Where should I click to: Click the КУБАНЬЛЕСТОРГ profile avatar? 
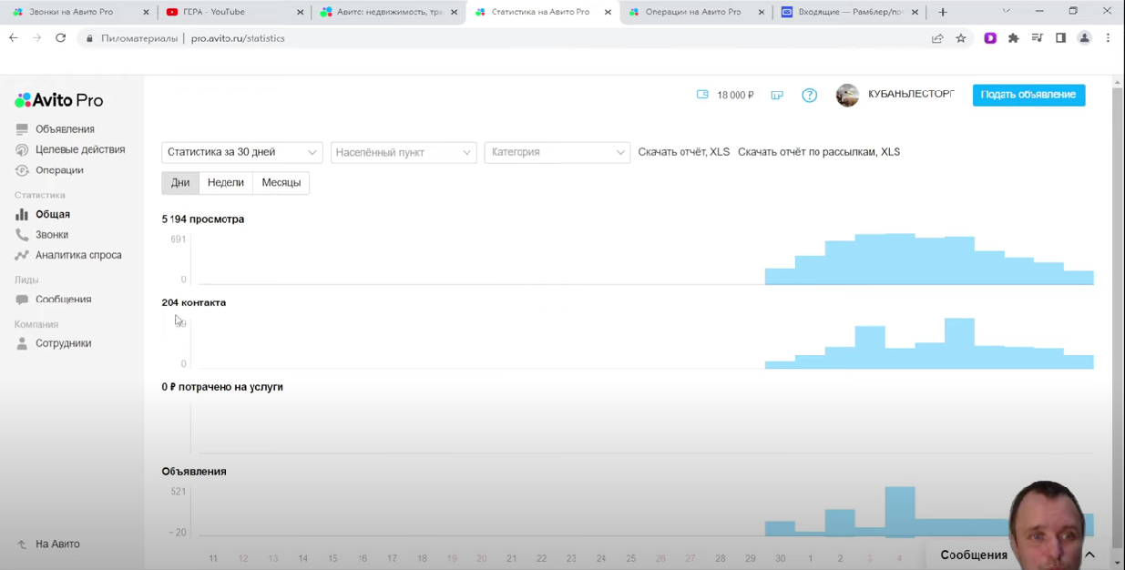(x=847, y=96)
